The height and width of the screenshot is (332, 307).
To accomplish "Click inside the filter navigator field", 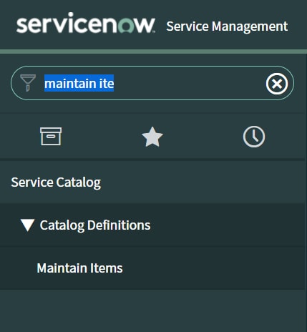I will pyautogui.click(x=152, y=83).
